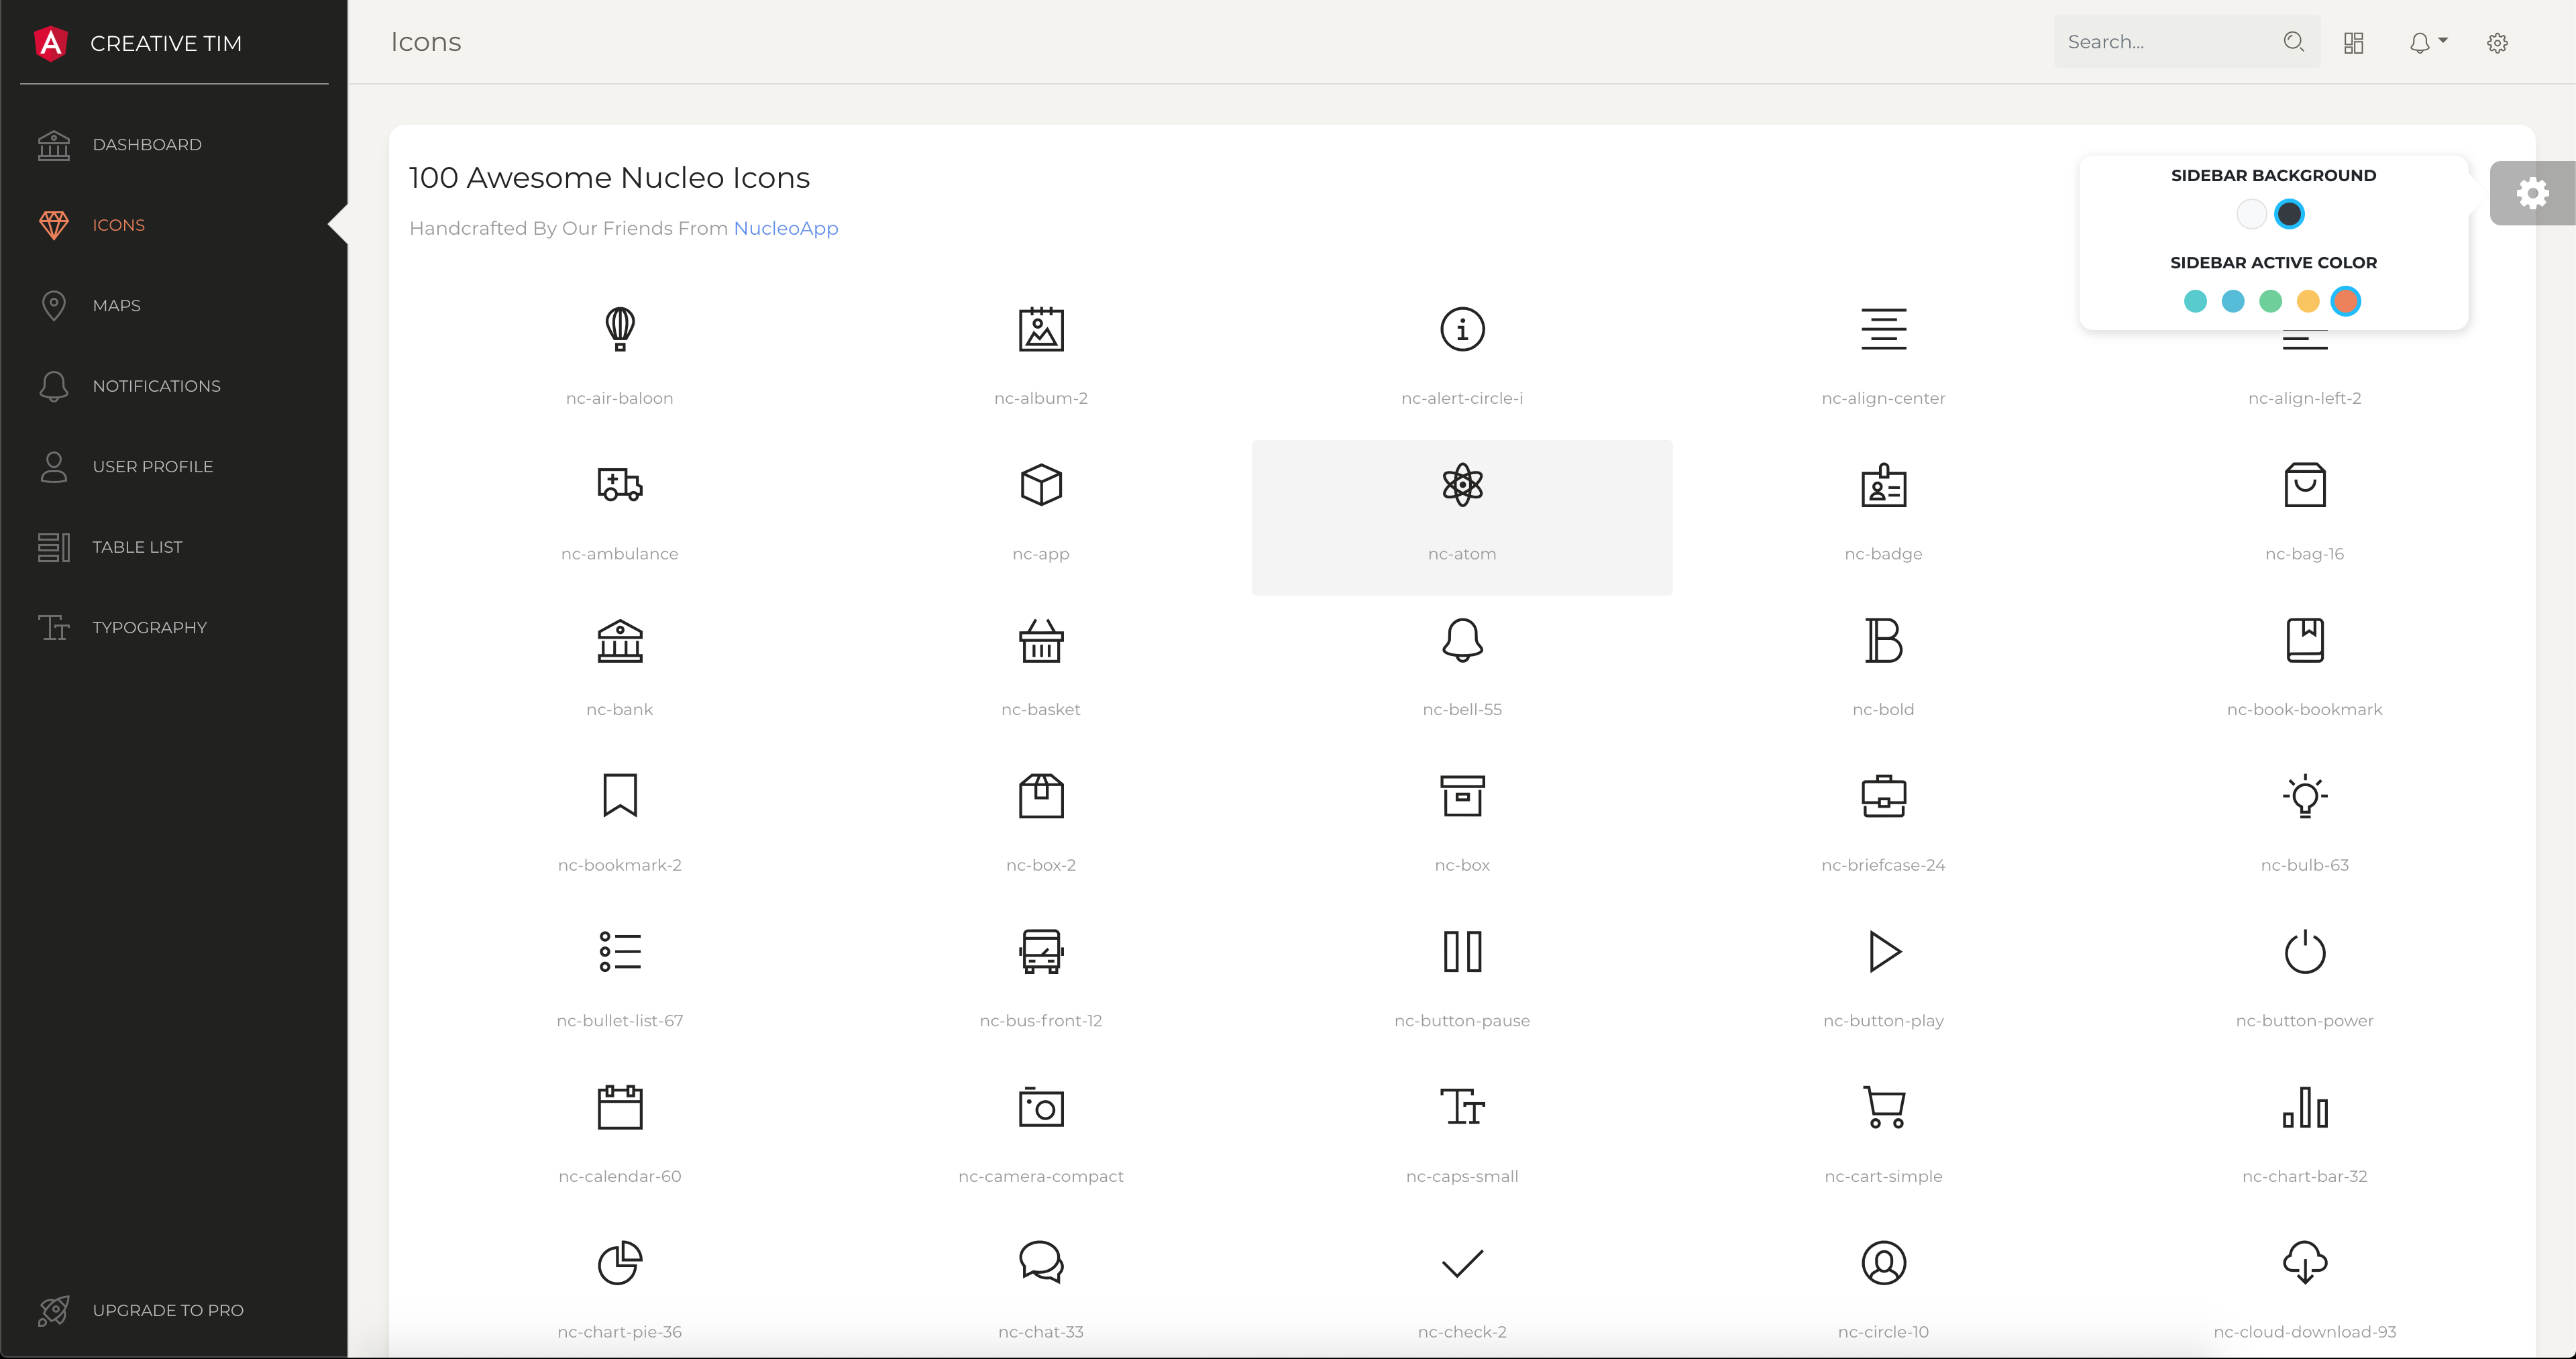Viewport: 2576px width, 1359px height.
Task: Click the nc-cloud-download-93 icon
Action: pos(2305,1263)
